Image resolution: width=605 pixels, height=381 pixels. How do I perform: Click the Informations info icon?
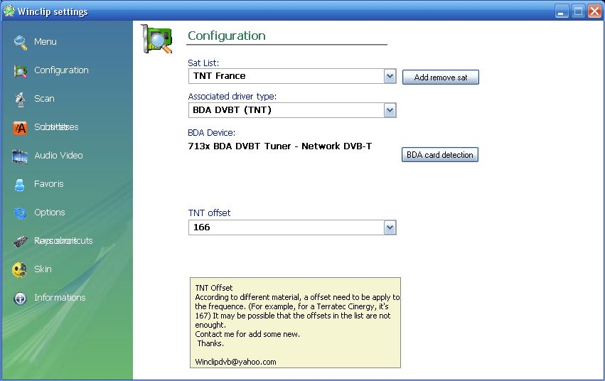tap(20, 298)
